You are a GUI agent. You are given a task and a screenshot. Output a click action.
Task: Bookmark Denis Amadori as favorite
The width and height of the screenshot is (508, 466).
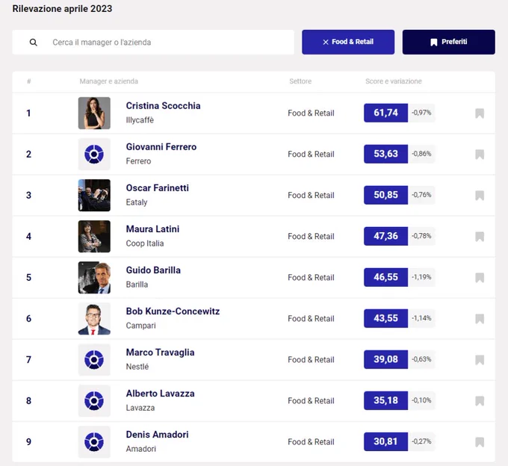(480, 442)
